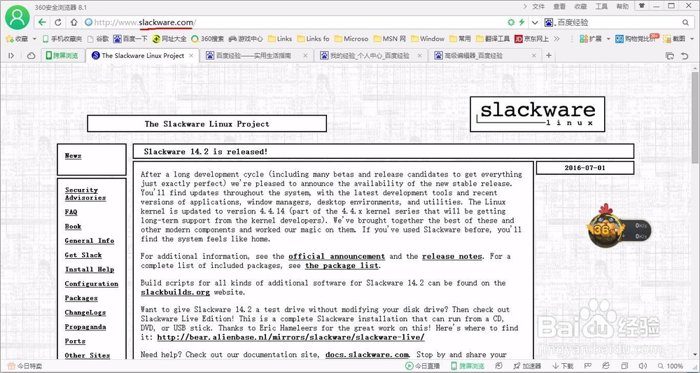Open the Get Slack link
700x373 pixels.
click(x=83, y=255)
